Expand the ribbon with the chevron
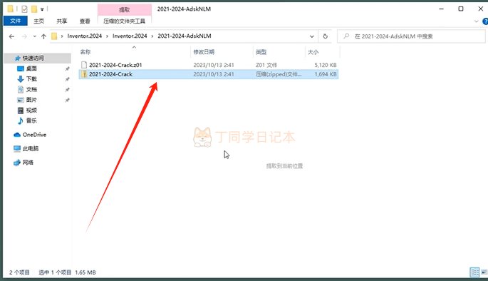Viewport: 488px width, 281px height. 476,21
